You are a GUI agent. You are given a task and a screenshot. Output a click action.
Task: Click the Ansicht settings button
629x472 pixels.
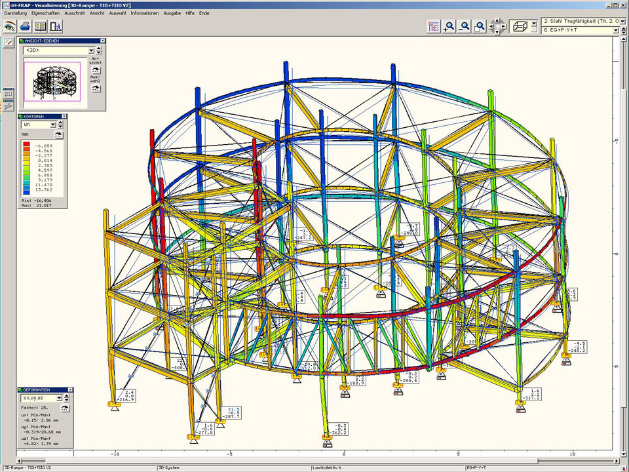click(96, 69)
